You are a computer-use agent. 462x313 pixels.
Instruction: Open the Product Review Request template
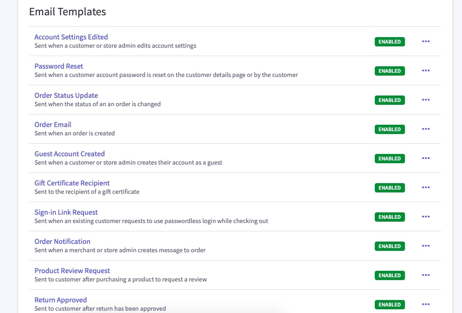pos(72,271)
